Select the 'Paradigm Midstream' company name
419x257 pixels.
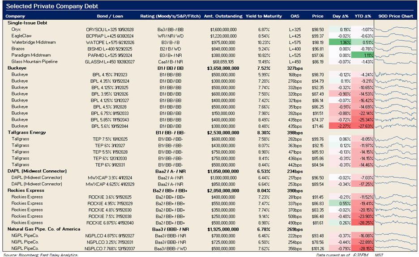(x=31, y=55)
